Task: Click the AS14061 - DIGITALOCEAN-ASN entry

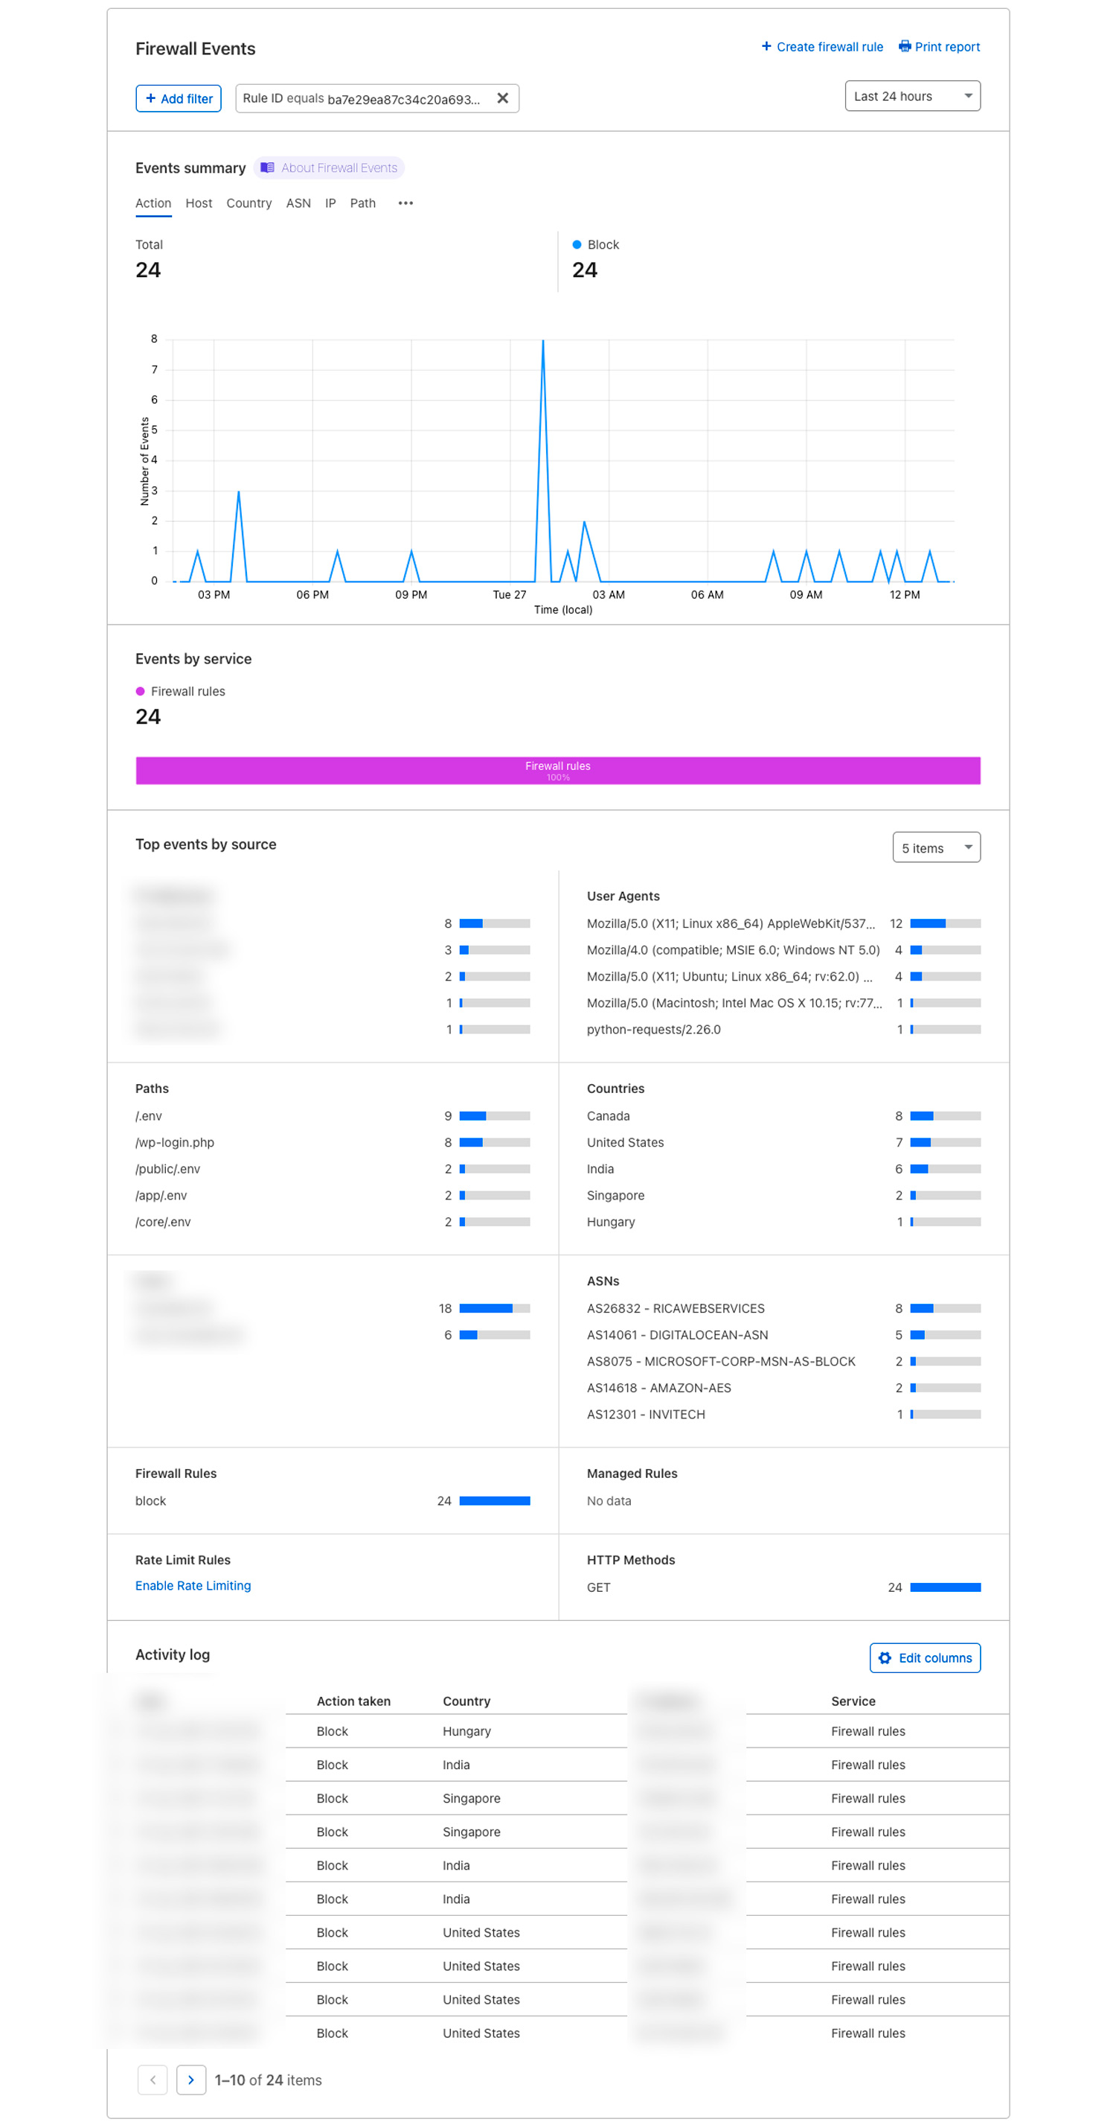Action: (x=677, y=1334)
